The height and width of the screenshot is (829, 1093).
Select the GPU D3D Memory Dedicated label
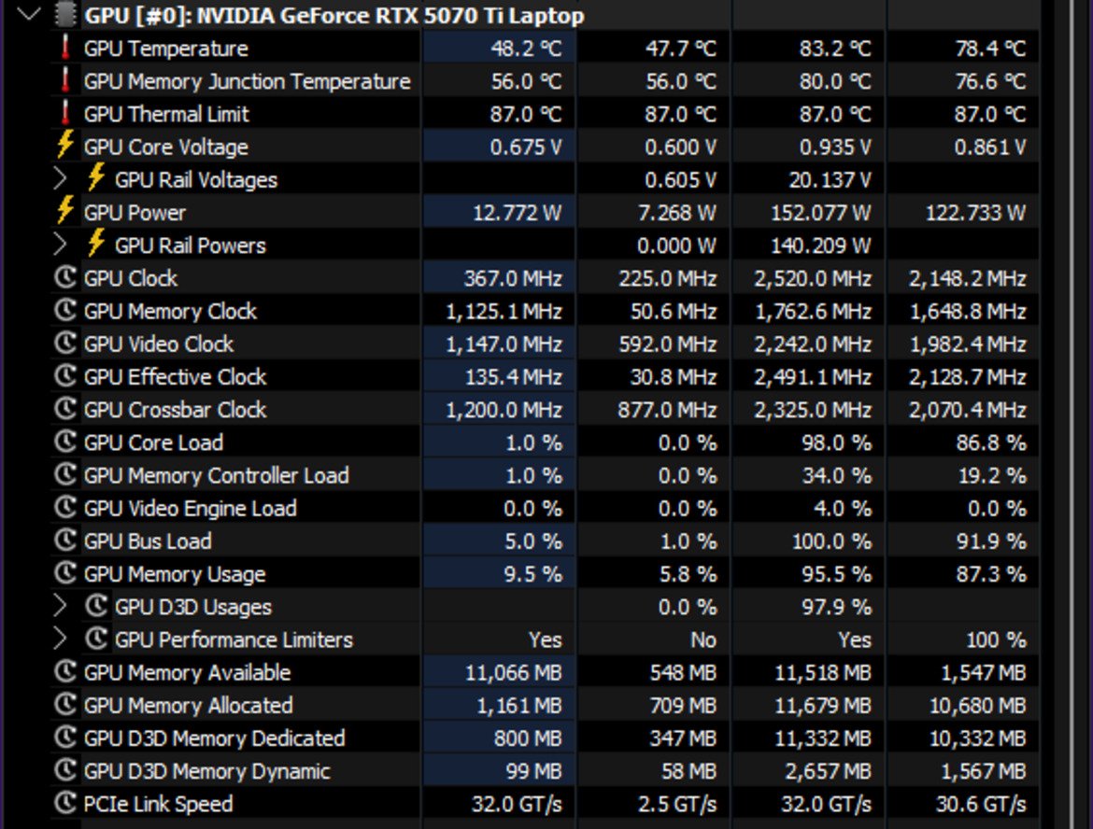[x=214, y=738]
